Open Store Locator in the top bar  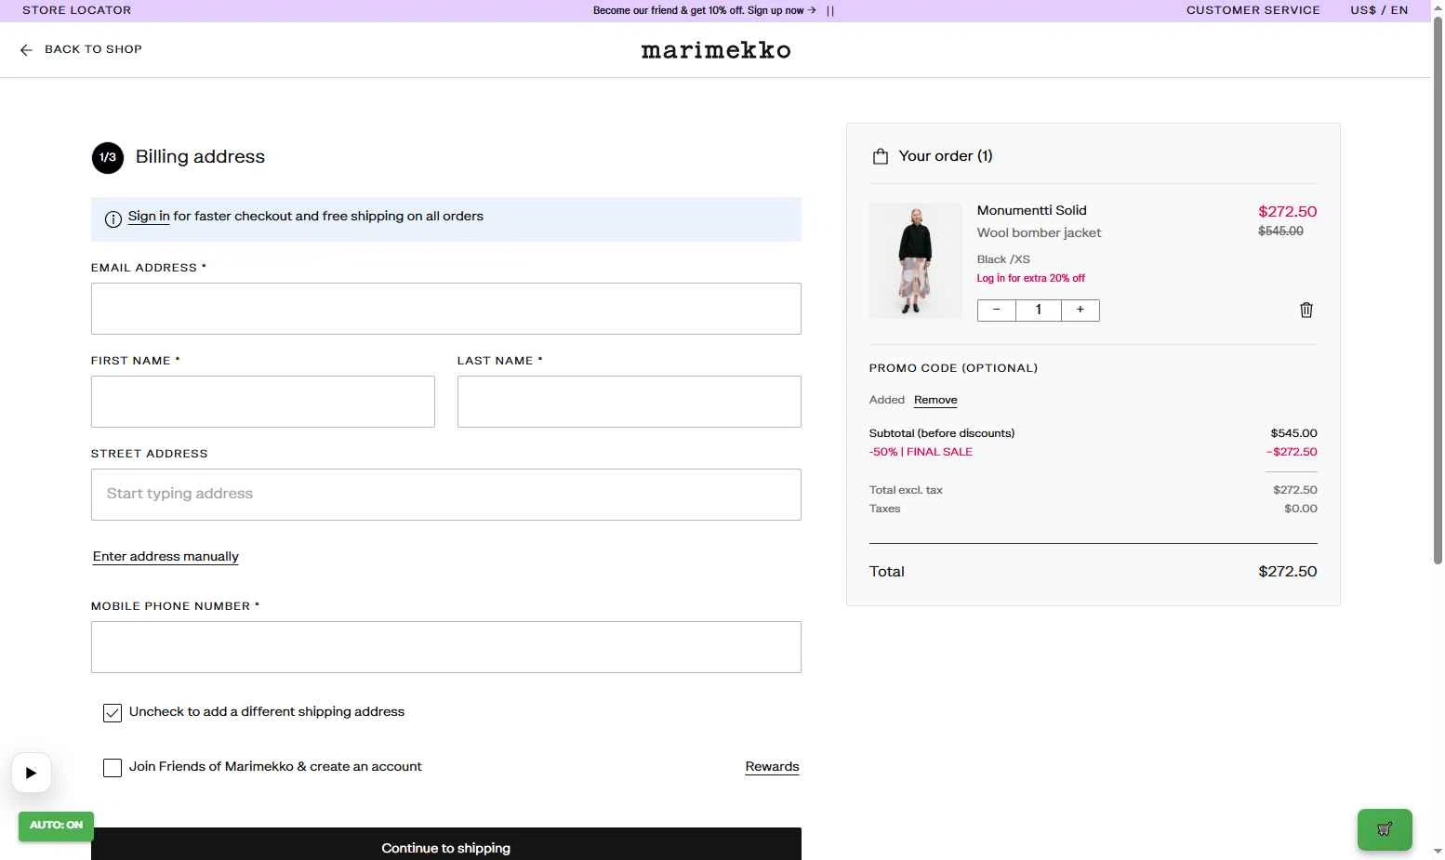coord(77,10)
